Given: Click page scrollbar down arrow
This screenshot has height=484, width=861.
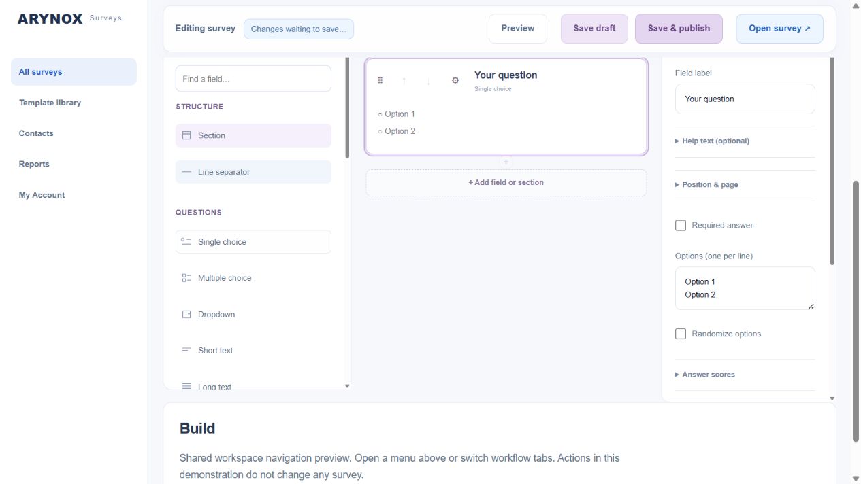Looking at the screenshot, I should point(856,479).
